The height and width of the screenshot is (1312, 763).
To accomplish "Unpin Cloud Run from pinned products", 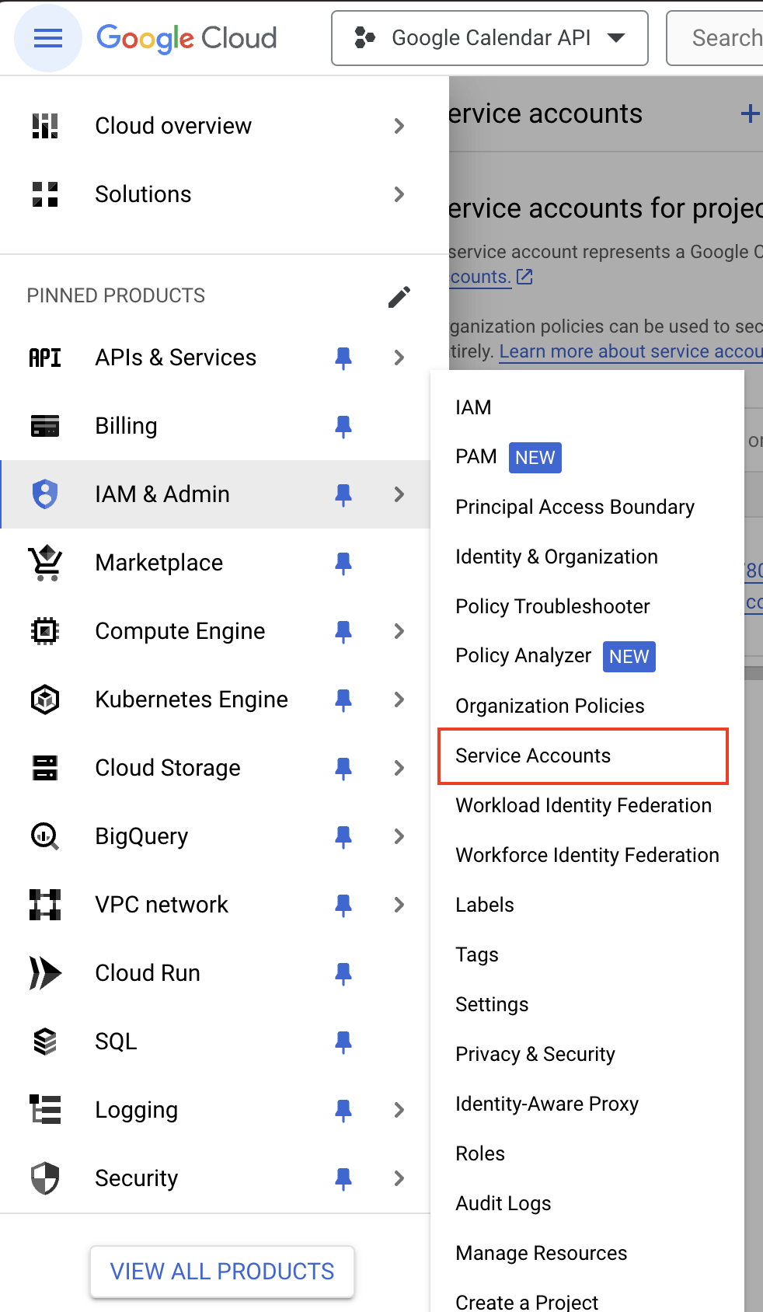I will 343,973.
